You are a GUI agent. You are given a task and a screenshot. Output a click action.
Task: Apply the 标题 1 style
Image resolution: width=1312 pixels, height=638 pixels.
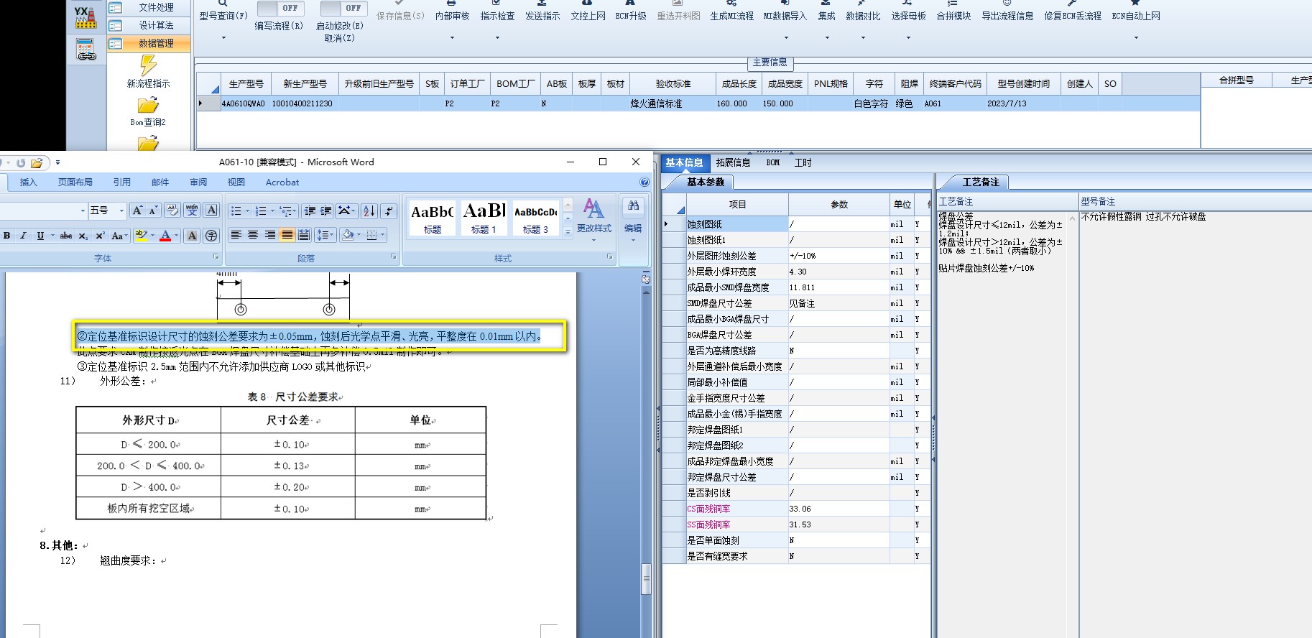pyautogui.click(x=484, y=217)
